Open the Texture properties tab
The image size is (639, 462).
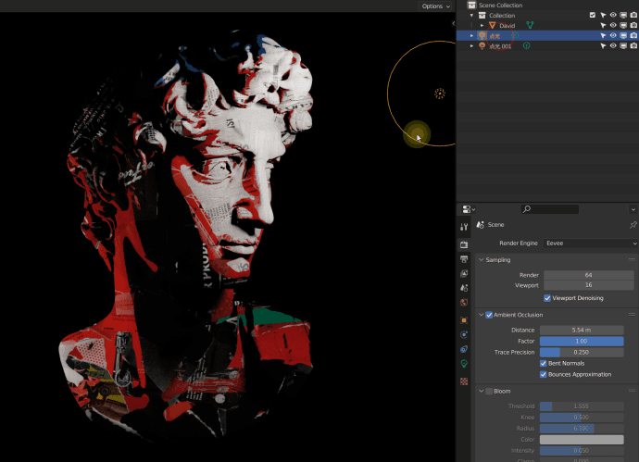pos(464,381)
